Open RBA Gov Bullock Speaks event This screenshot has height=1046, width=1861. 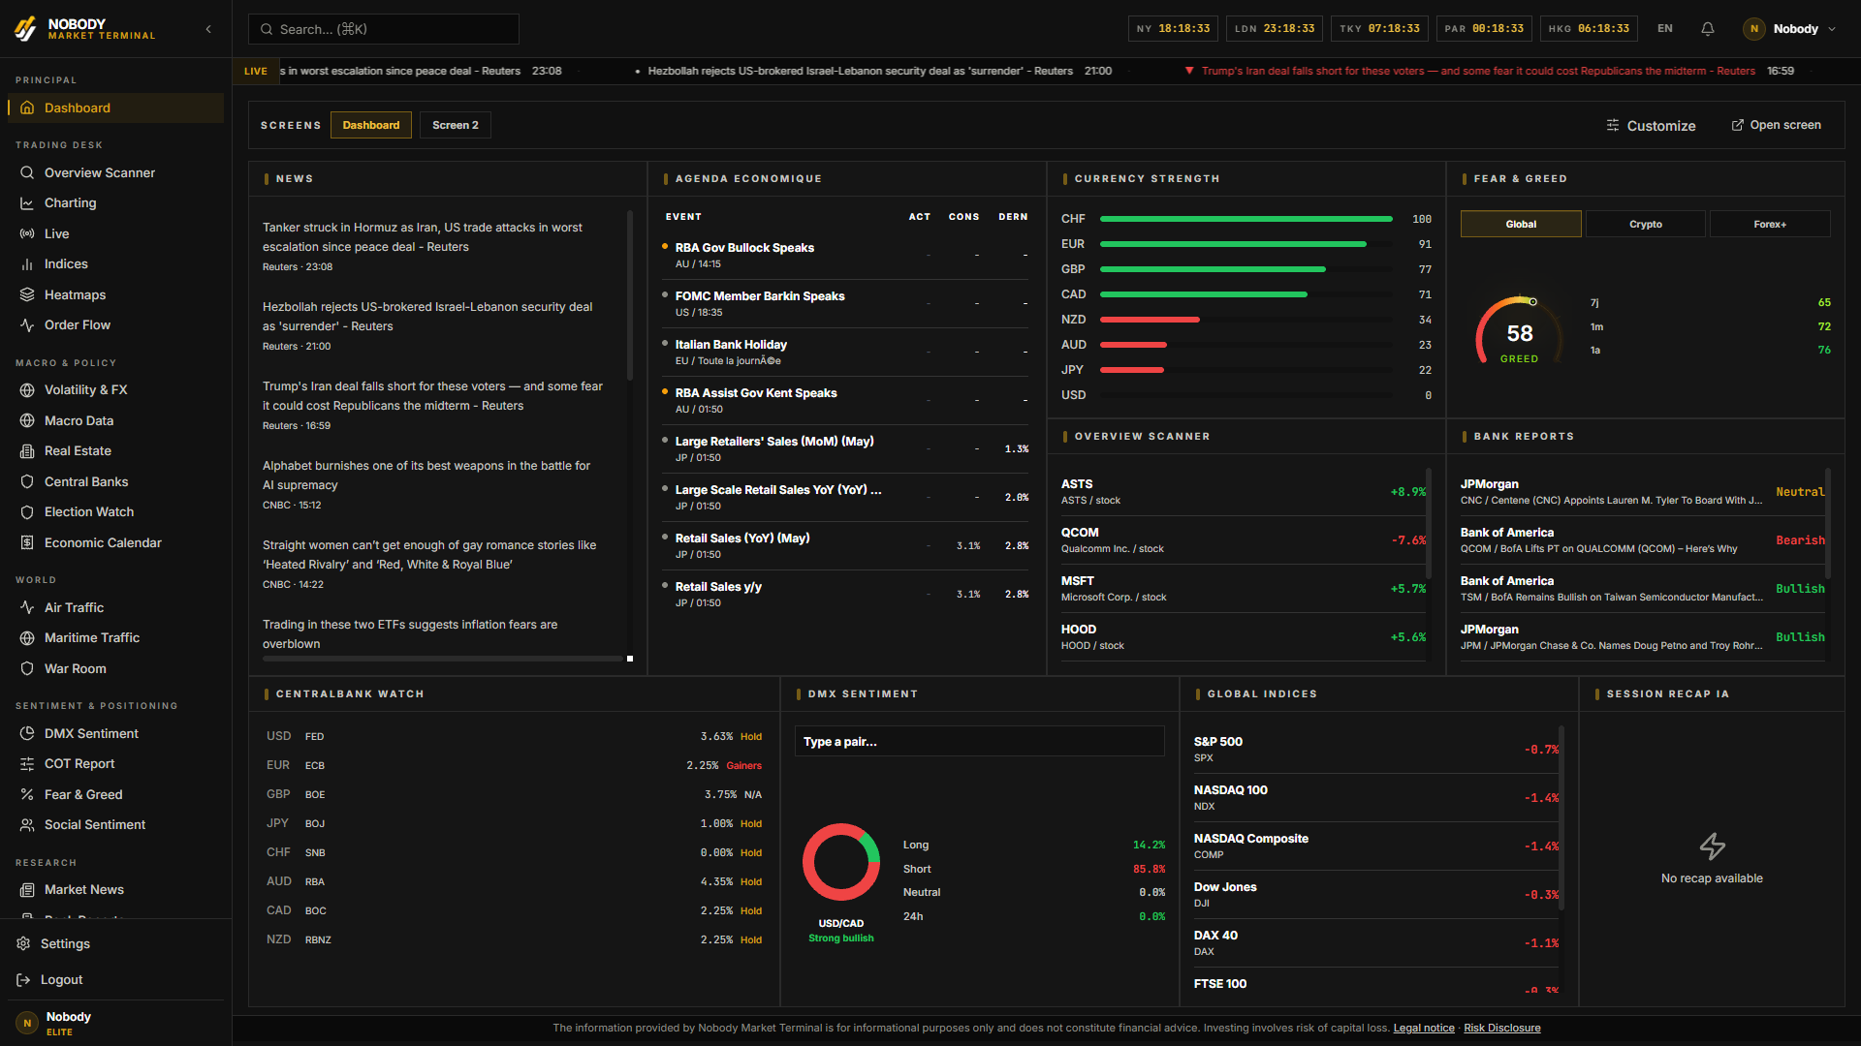coord(845,255)
